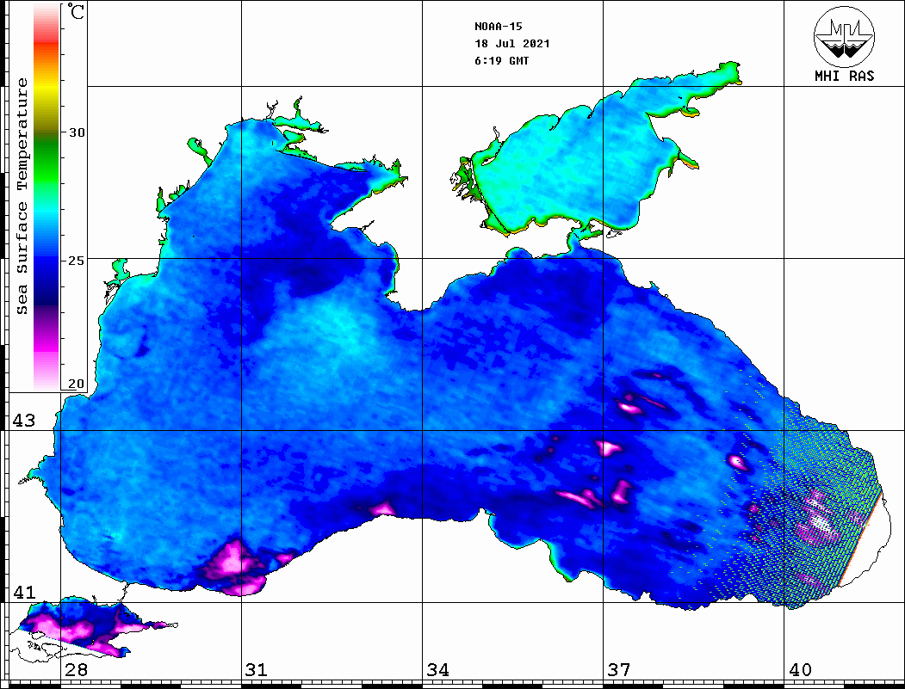The width and height of the screenshot is (905, 689).
Task: Click longitude label 28
Action: click(x=76, y=670)
